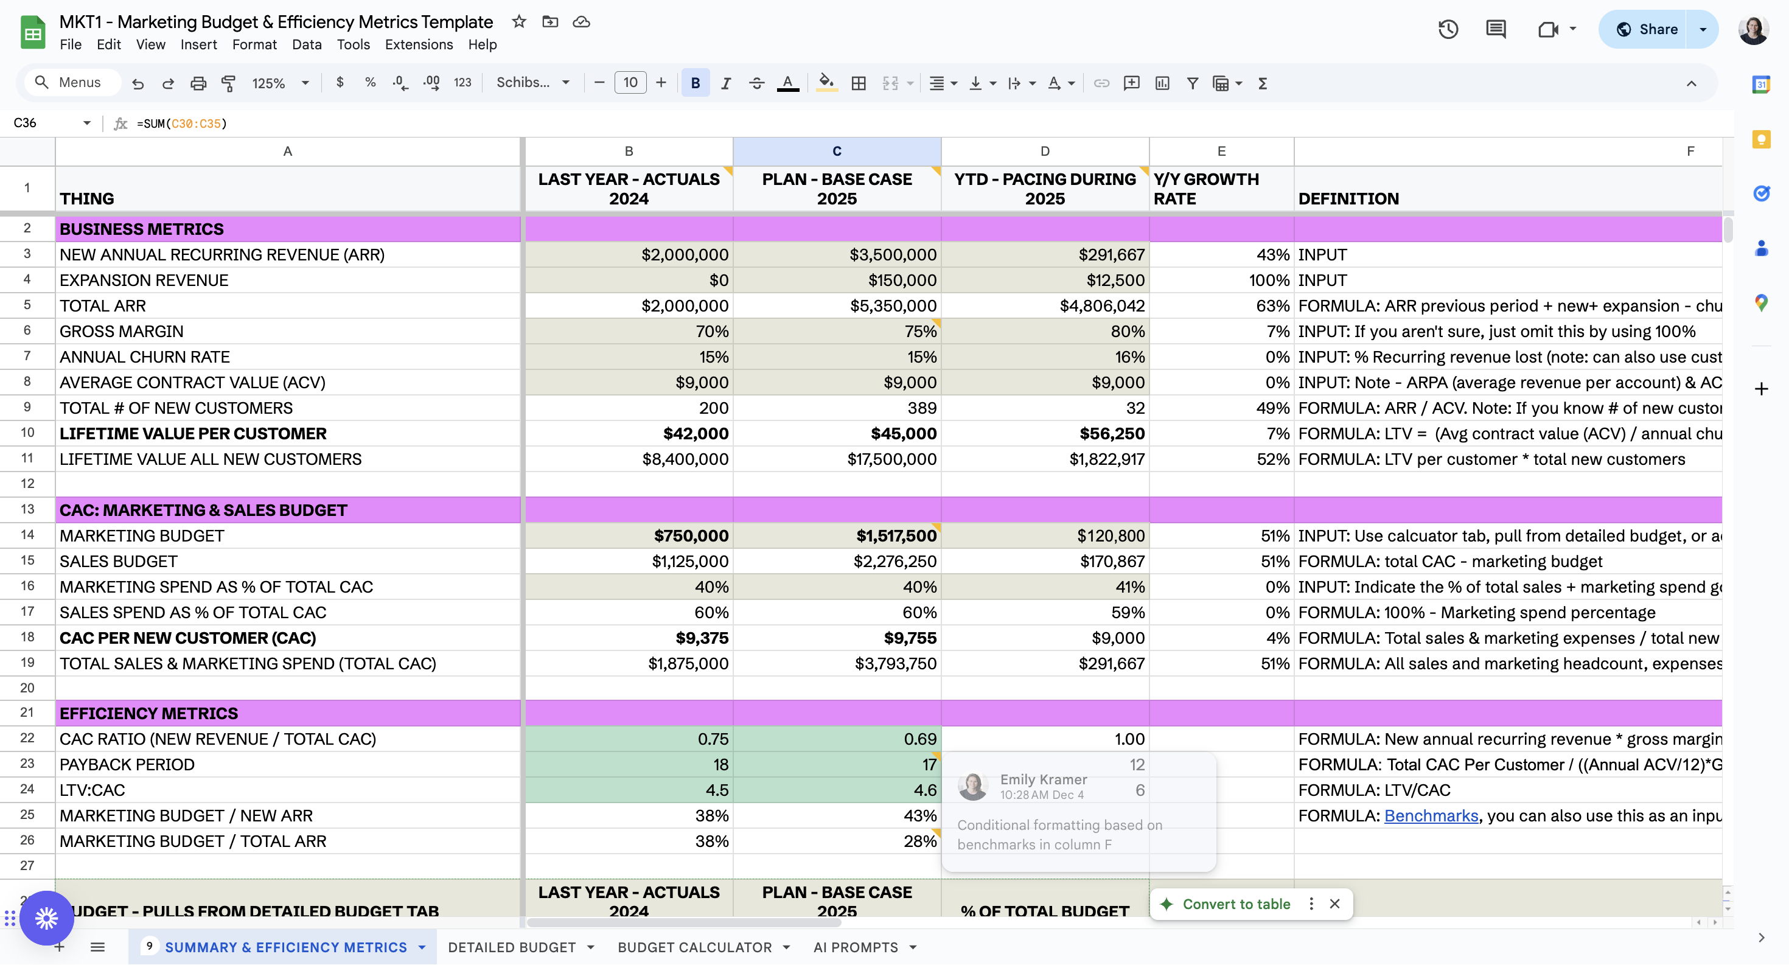Viewport: 1789px width, 965px height.
Task: Open Google Tasks side panel
Action: [x=1760, y=193]
